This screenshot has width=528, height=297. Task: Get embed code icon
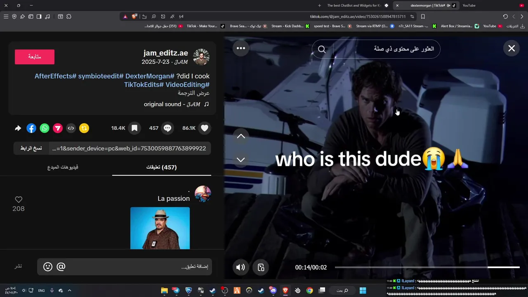coord(71,128)
